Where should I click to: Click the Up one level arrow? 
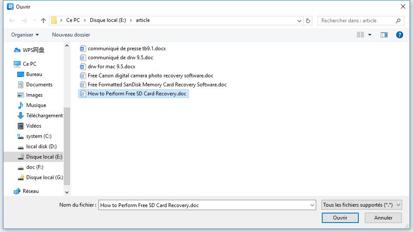click(43, 21)
